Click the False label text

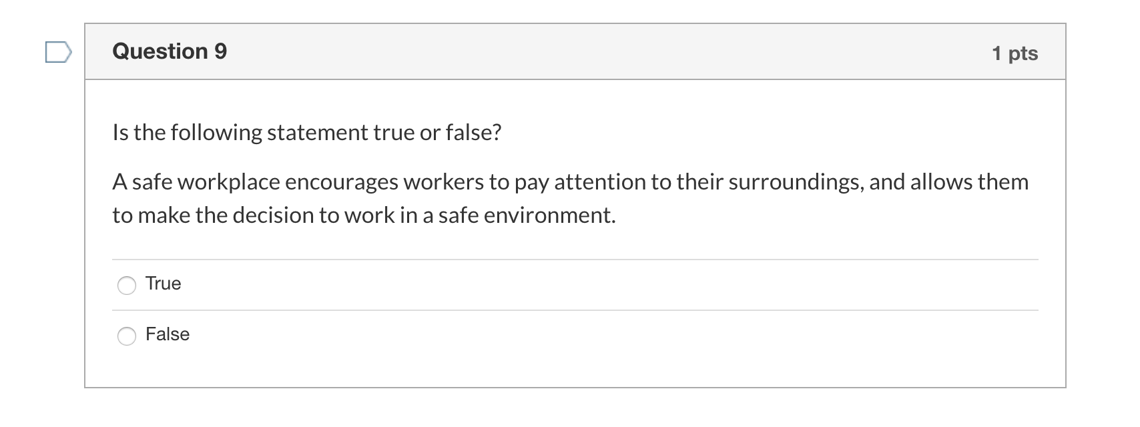coord(168,335)
